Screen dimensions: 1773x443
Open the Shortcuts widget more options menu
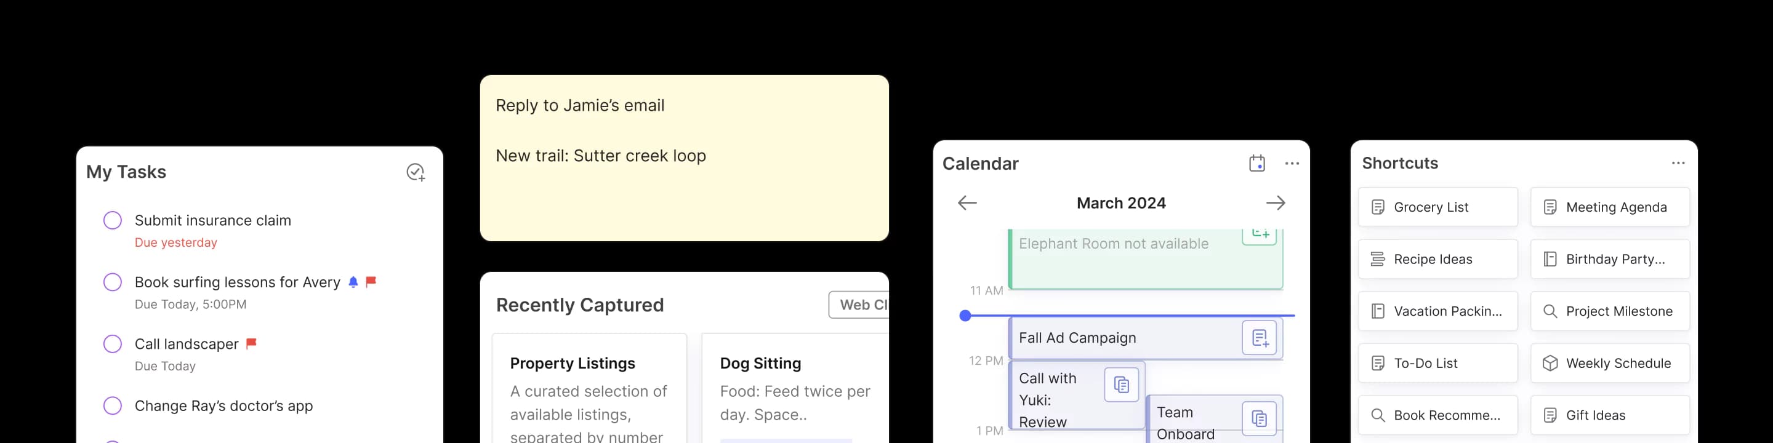coord(1678,163)
